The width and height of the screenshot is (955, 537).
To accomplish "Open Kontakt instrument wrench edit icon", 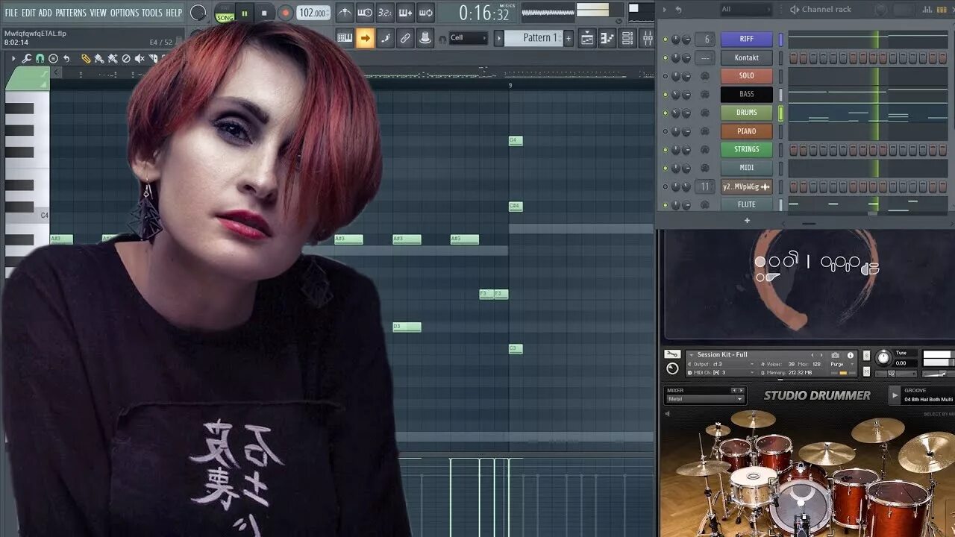I will (x=672, y=354).
